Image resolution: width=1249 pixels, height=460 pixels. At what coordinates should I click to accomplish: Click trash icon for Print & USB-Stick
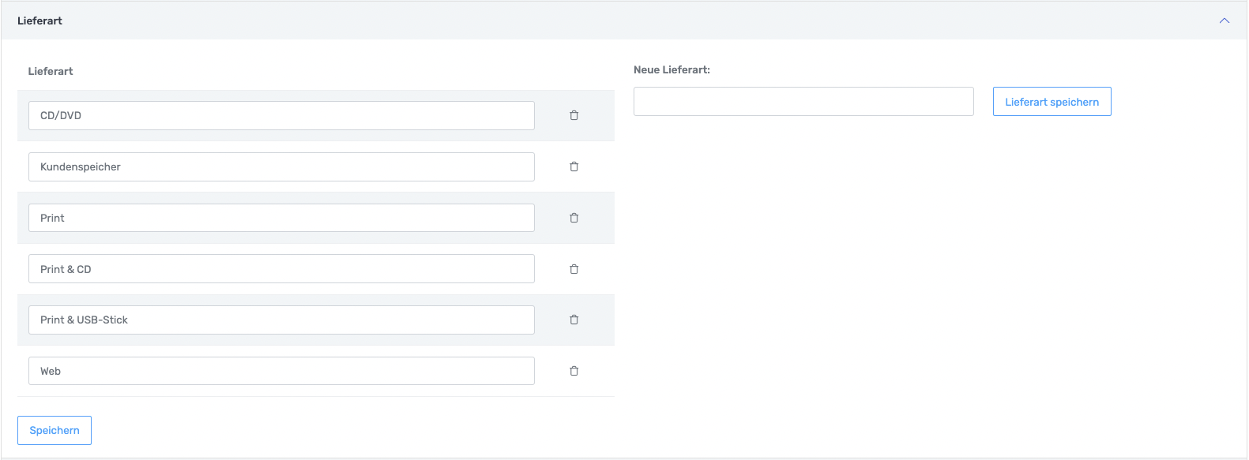pyautogui.click(x=574, y=320)
